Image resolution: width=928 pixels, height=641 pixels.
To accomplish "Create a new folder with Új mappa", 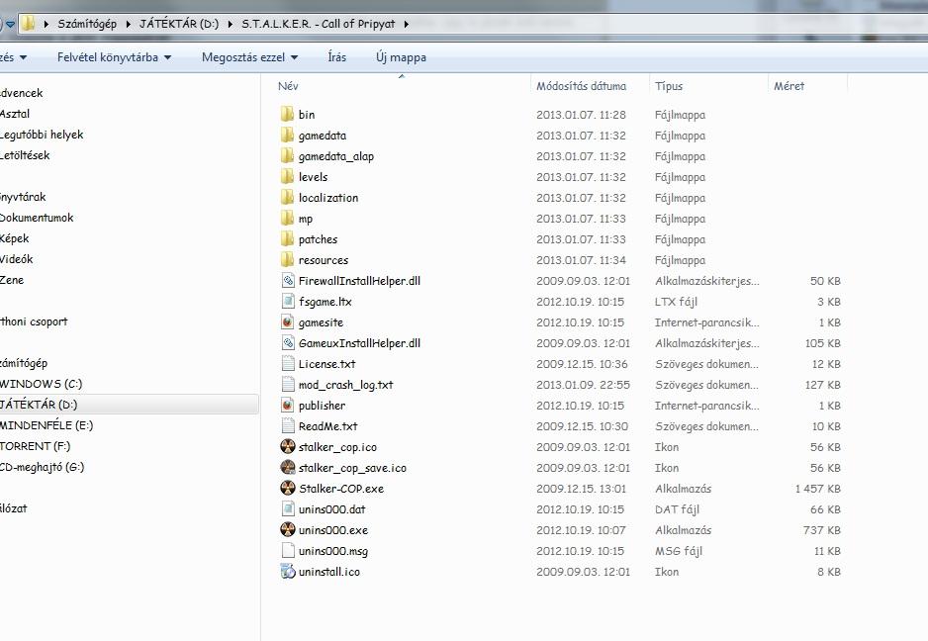I will click(x=401, y=57).
